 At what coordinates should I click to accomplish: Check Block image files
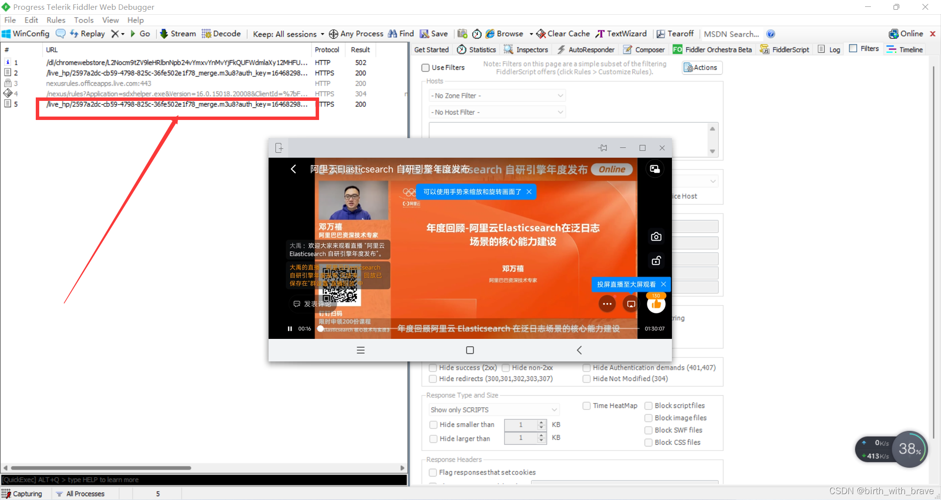(648, 418)
